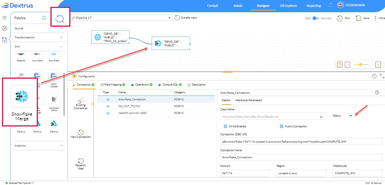Open the Additional Parameters tab

coord(249,100)
